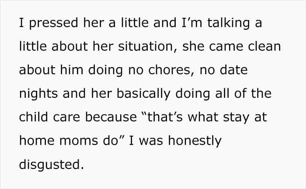Place cursor on the word "clean"
The width and height of the screenshot is (306, 189).
tap(264, 46)
